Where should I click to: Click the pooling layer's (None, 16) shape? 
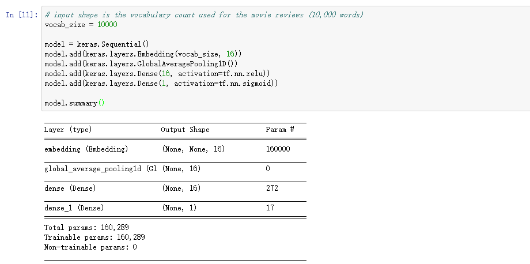click(x=181, y=169)
